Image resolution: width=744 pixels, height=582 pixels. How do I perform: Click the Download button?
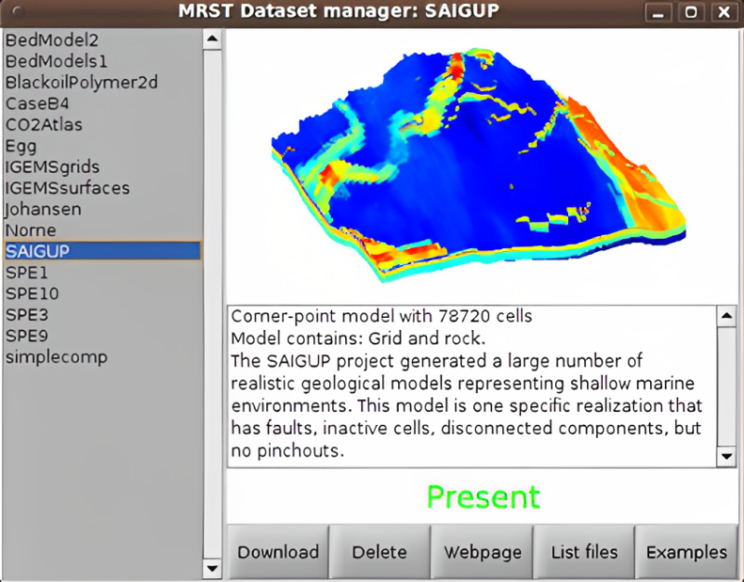click(278, 552)
